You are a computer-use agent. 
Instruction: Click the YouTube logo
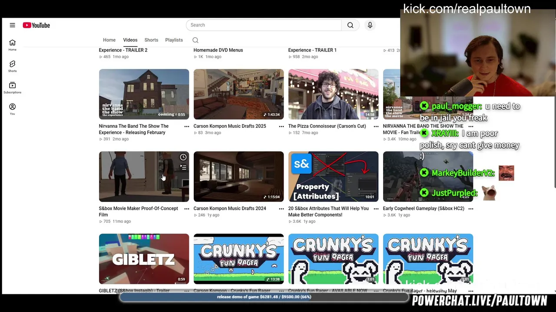(36, 25)
